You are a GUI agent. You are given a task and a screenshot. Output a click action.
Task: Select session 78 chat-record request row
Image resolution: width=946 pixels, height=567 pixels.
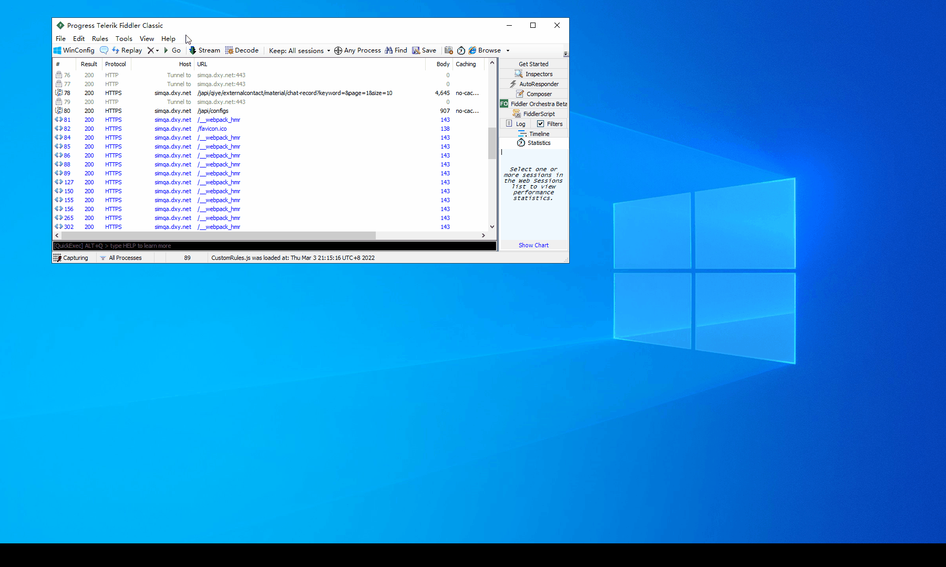click(270, 93)
